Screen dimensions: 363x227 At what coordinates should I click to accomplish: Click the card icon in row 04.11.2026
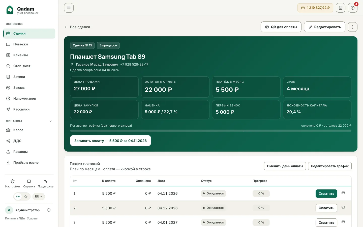tap(343, 193)
